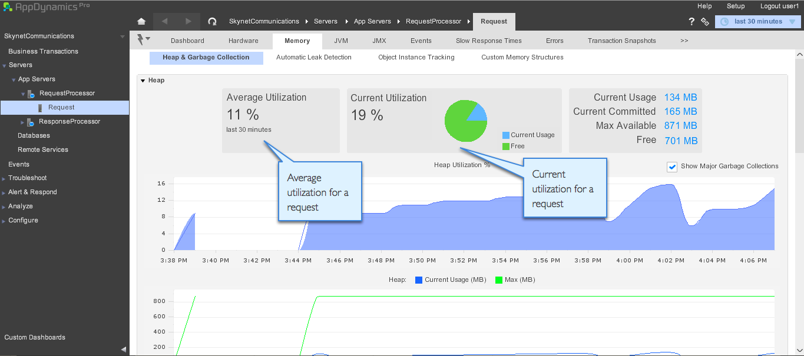Open the Errors tab
Viewport: 804px width, 356px height.
pyautogui.click(x=554, y=41)
